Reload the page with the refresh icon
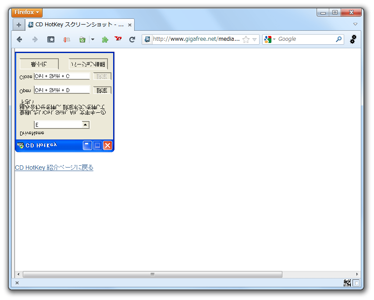The width and height of the screenshot is (374, 300). (x=132, y=39)
